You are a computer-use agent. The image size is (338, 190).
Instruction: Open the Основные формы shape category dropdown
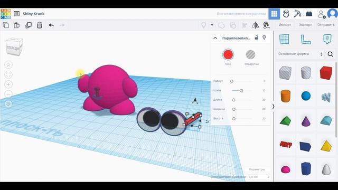(x=300, y=54)
